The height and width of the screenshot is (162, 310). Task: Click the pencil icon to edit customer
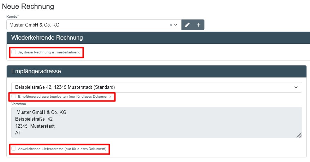[x=187, y=25]
